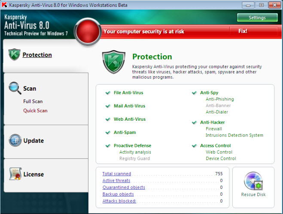Open the Backup objects link
This screenshot has width=283, height=214.
(x=118, y=194)
